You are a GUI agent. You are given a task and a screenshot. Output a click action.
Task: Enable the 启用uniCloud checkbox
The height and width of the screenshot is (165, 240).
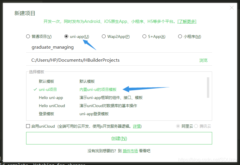(x=28, y=126)
